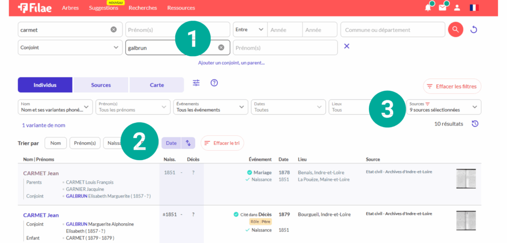Screen dimensions: 507x243
Task: Open the Conjoint relation dropdown
Action: pyautogui.click(x=70, y=47)
